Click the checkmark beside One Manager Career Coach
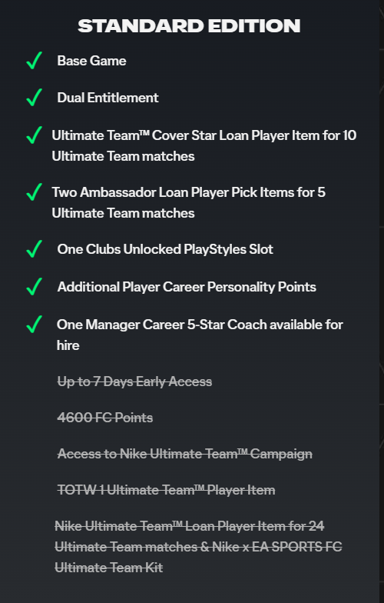The width and height of the screenshot is (384, 603). [x=34, y=325]
